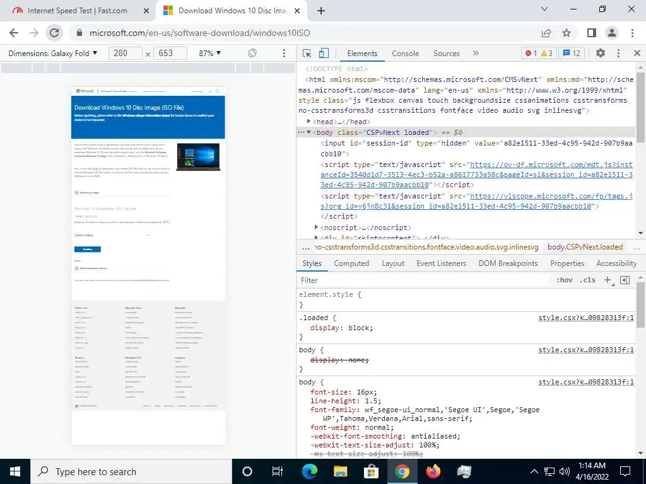Viewport: 646px width, 484px height.
Task: Click the address bar URL
Action: [x=200, y=33]
